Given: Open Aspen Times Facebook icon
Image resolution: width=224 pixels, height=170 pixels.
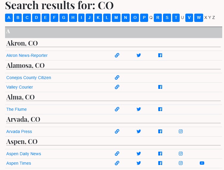Looking at the screenshot, I should tap(160, 163).
